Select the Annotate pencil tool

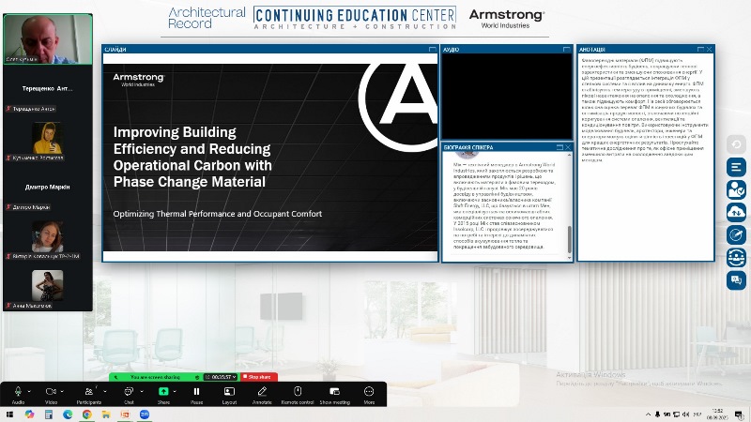coord(262,391)
